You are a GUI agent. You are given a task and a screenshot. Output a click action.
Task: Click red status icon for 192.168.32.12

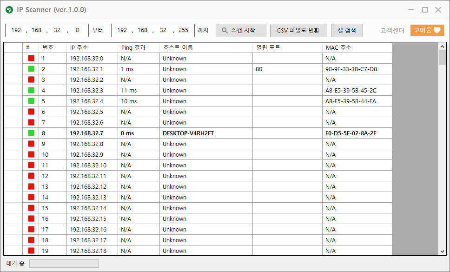point(31,186)
